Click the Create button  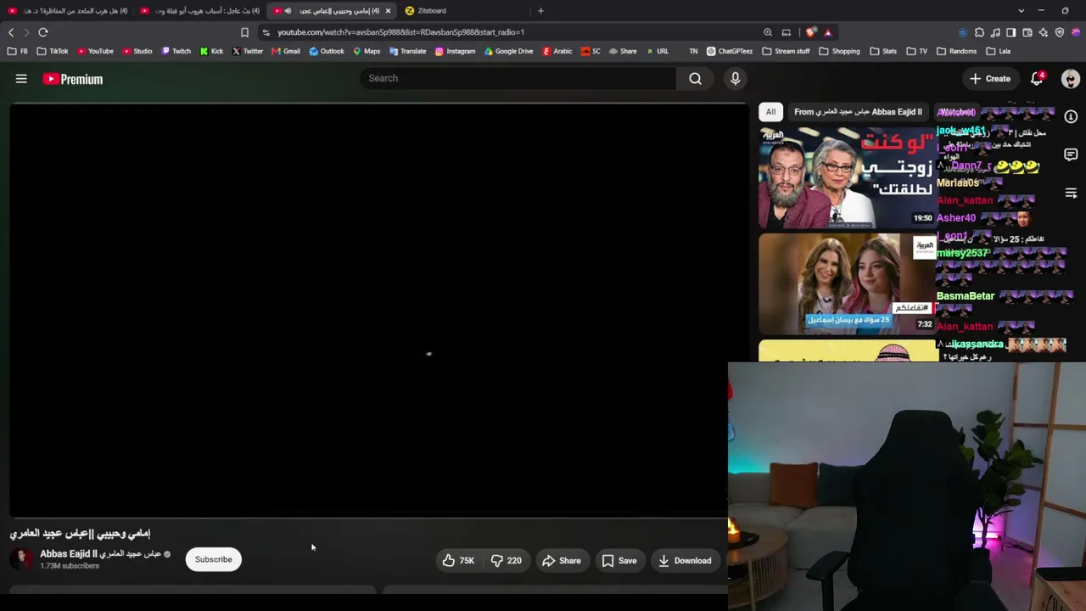991,79
